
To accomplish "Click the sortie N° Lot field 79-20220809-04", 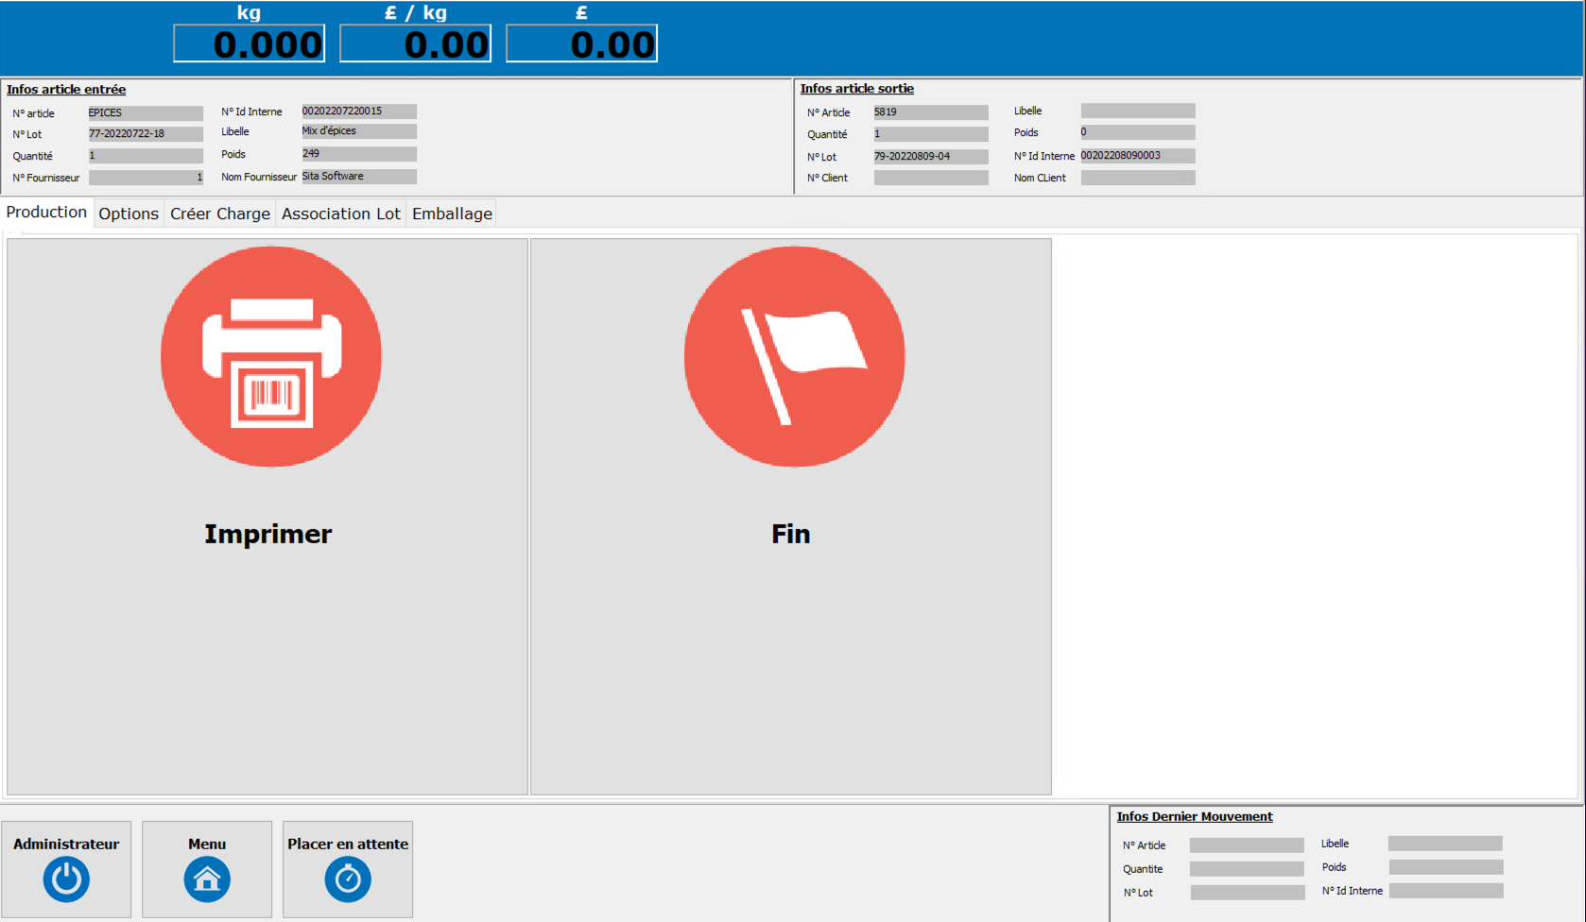I will (x=931, y=157).
